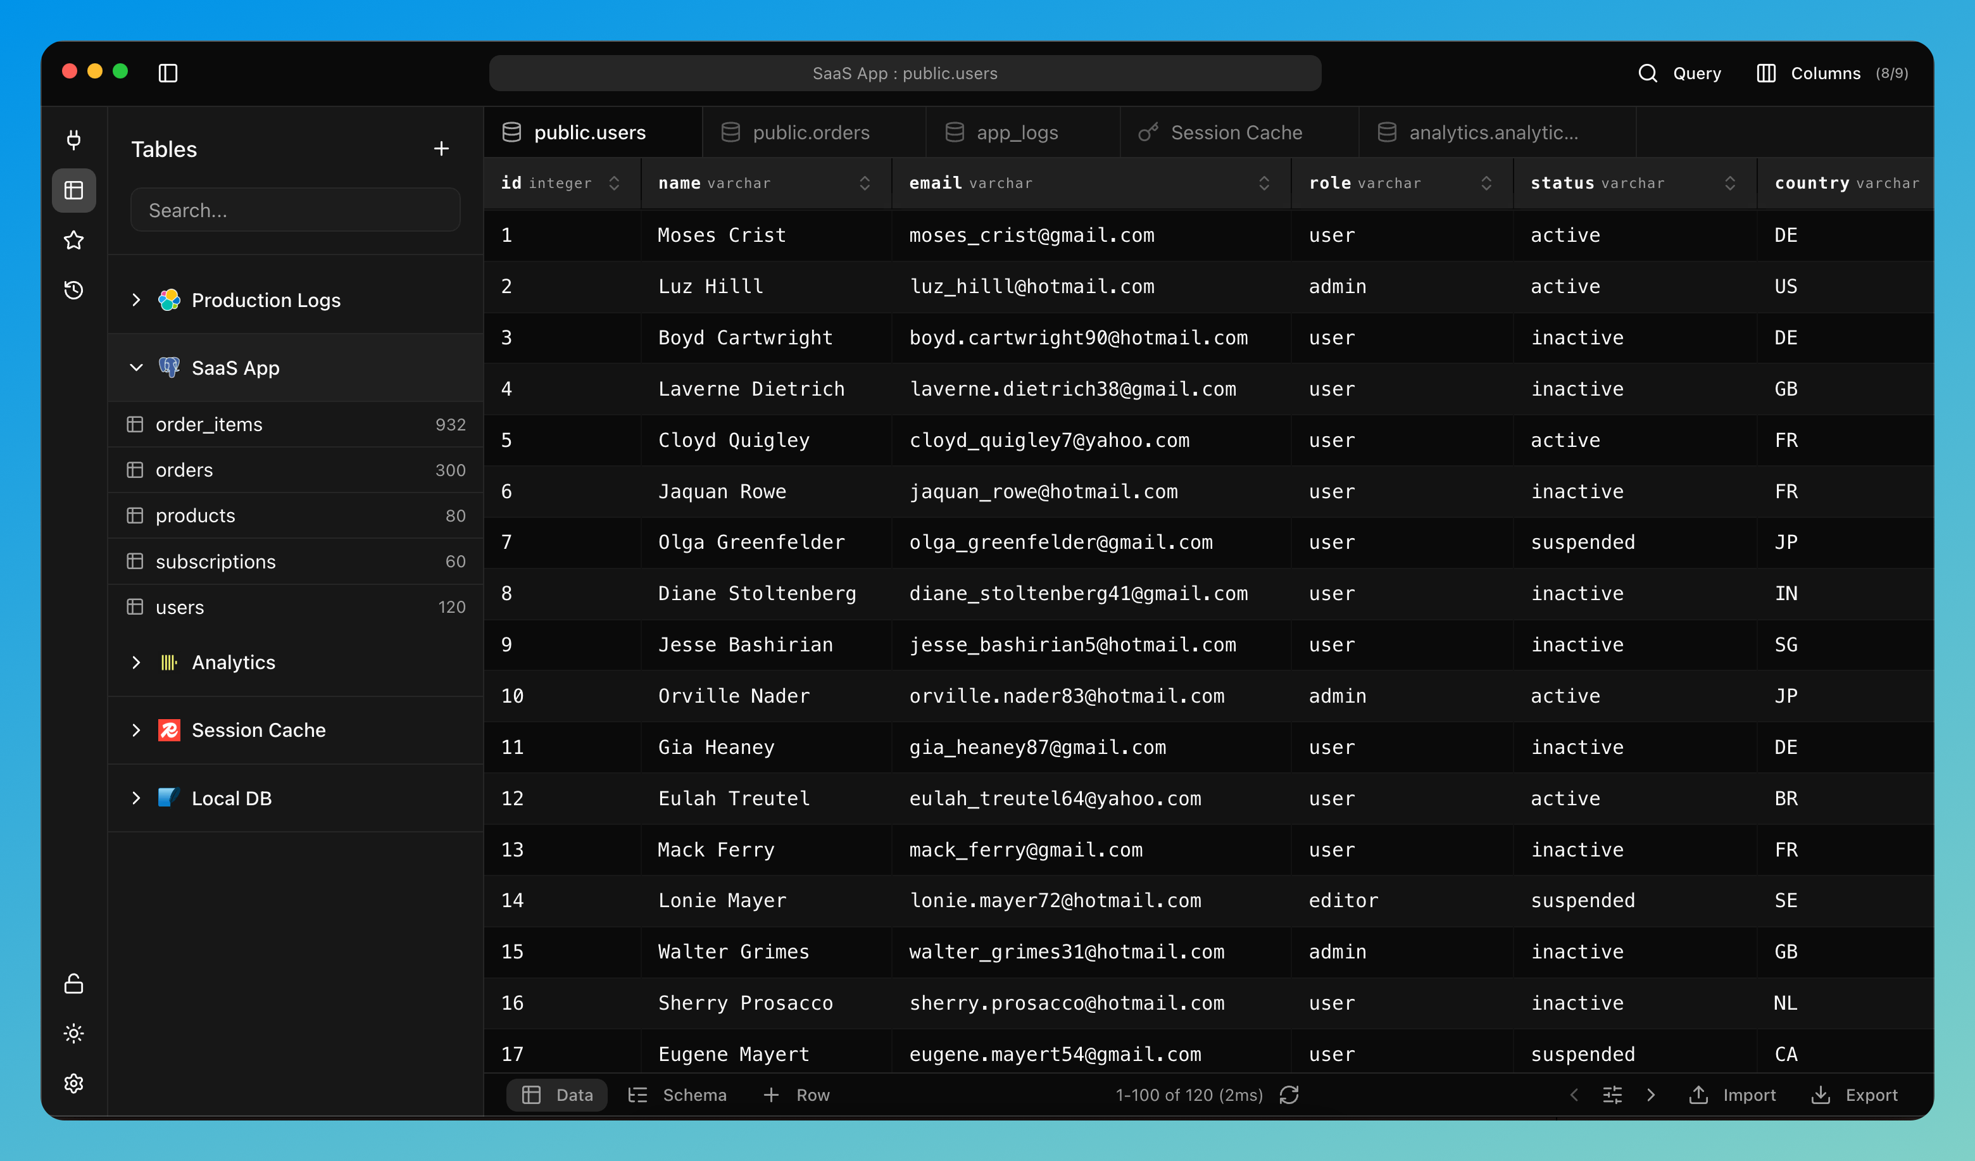This screenshot has width=1975, height=1161.
Task: Click the SaaS App PostgreSQL elephant icon
Action: click(168, 367)
